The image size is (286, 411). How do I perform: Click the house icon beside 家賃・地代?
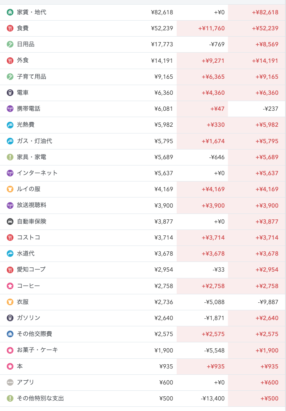(x=10, y=12)
